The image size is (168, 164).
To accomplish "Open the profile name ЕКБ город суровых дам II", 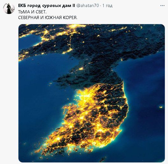I will 46,5.
